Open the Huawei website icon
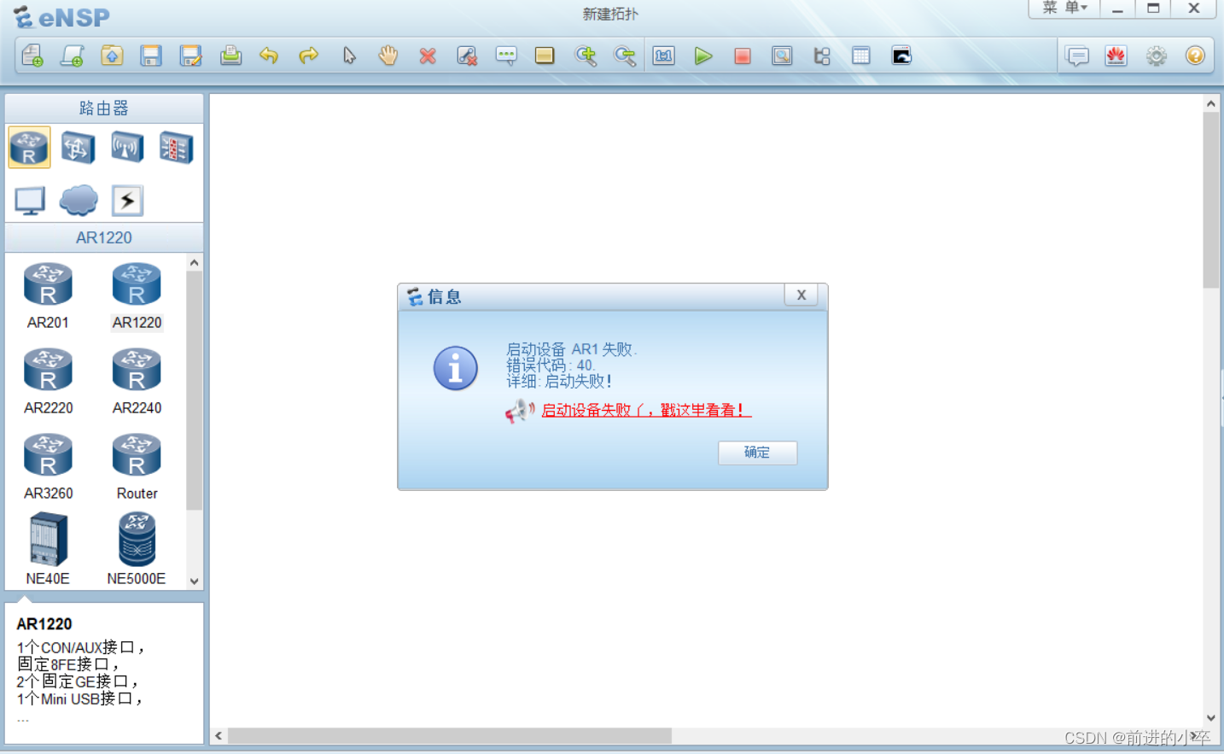 pyautogui.click(x=1116, y=56)
